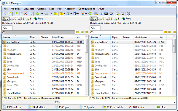Click the left panel vertical scrollbar thumb
The image size is (178, 111).
[86, 46]
